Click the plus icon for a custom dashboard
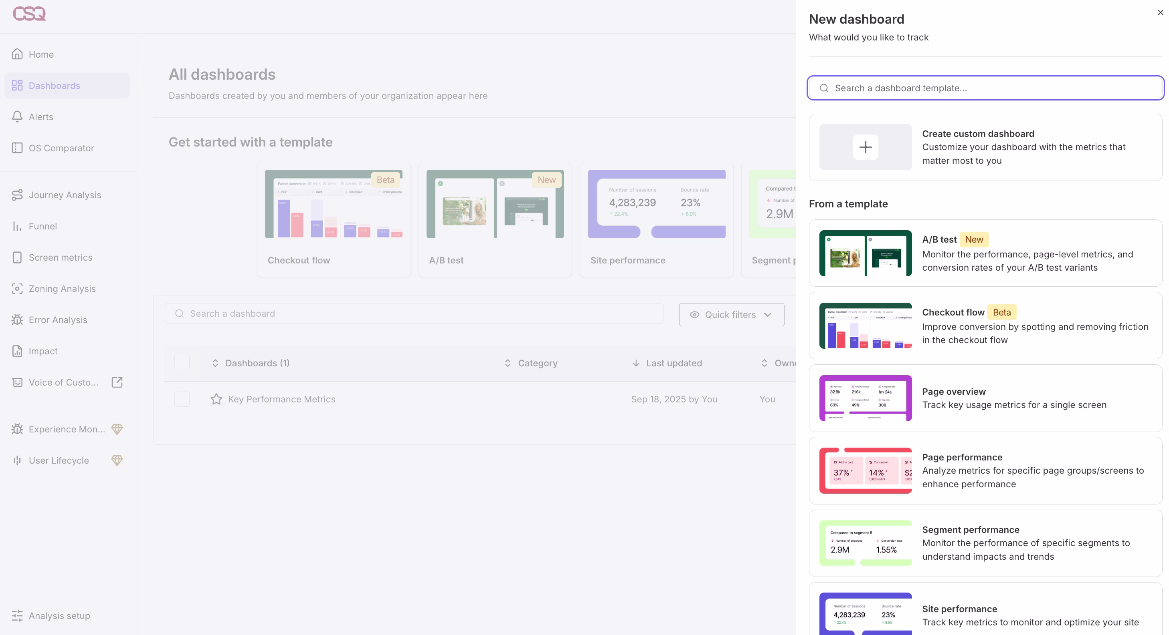Screen dimensions: 1169x635 (865, 147)
